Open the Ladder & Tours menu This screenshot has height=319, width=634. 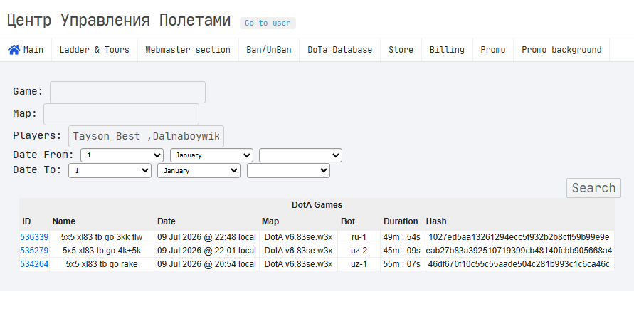94,50
